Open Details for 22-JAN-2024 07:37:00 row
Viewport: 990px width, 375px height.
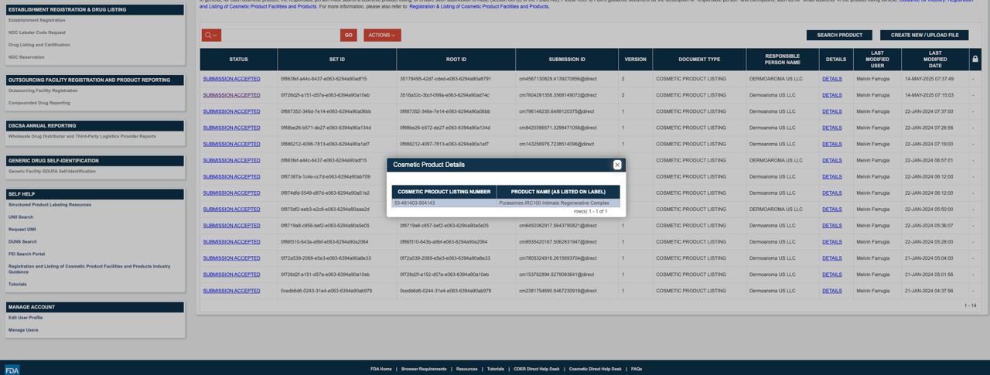point(832,111)
